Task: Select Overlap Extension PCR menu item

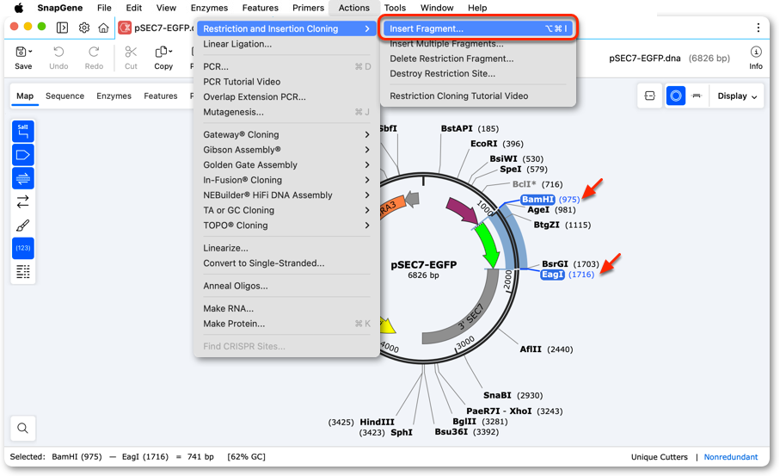Action: pos(286,96)
